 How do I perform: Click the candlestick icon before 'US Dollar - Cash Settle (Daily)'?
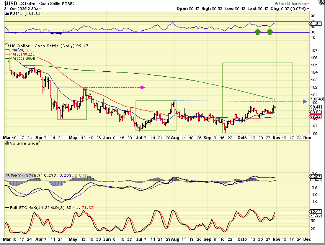click(7, 46)
